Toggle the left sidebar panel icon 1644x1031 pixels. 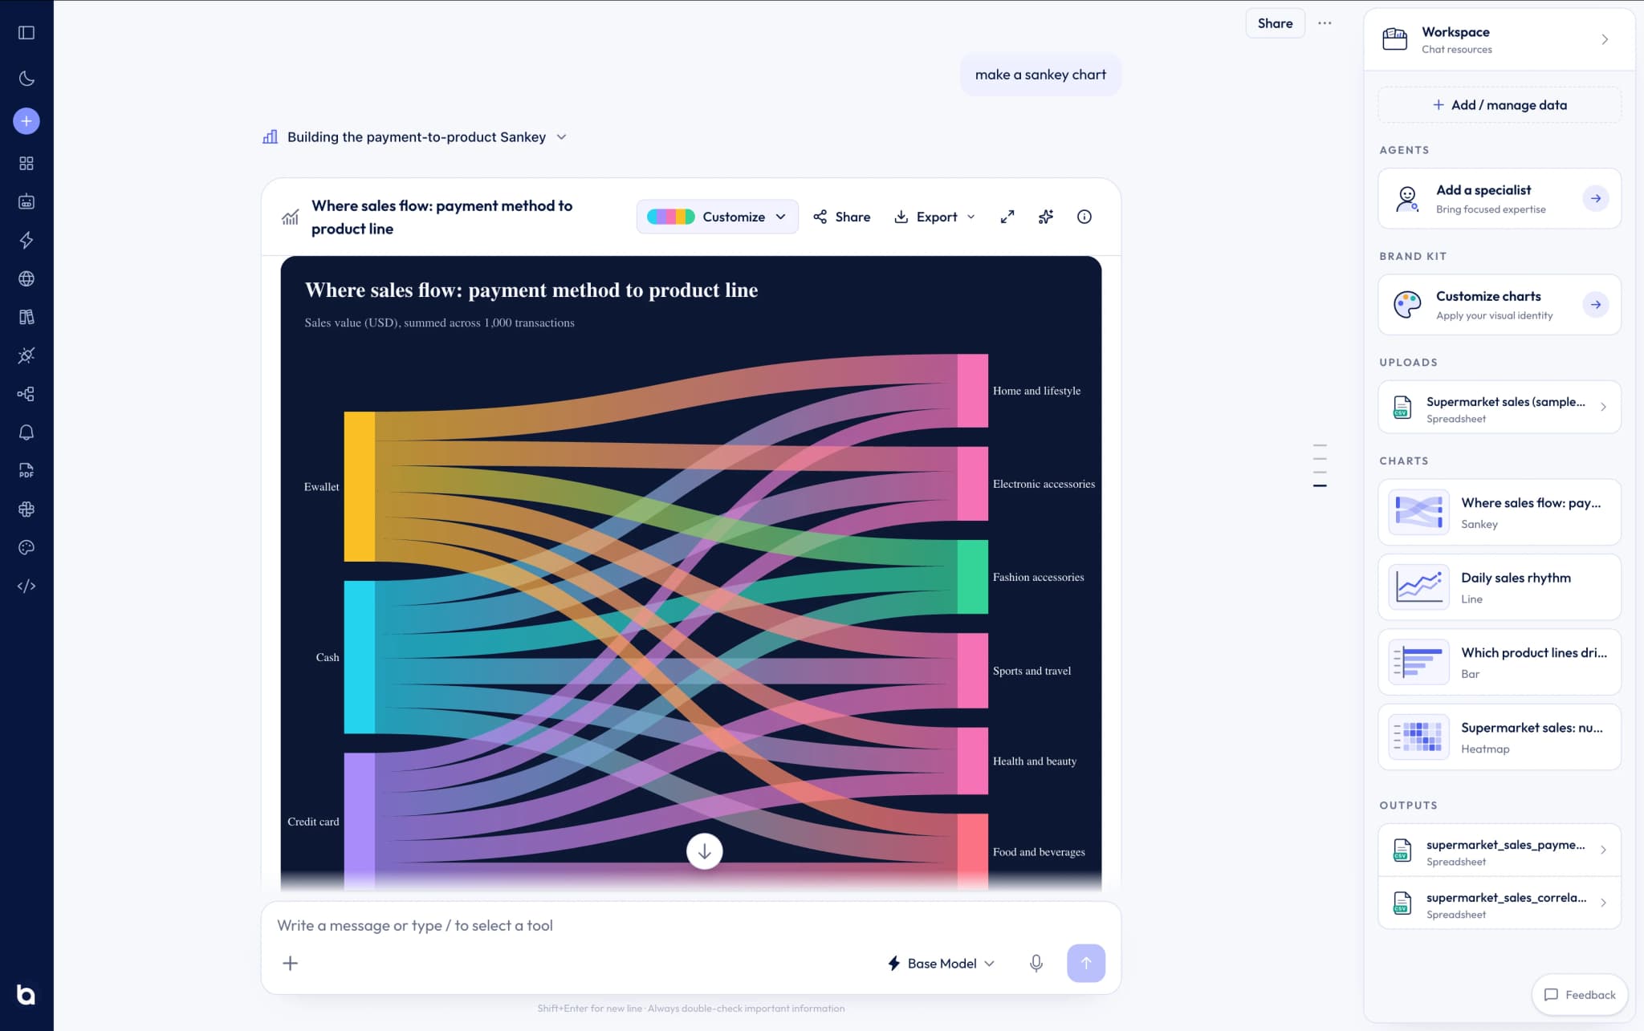[x=26, y=33]
